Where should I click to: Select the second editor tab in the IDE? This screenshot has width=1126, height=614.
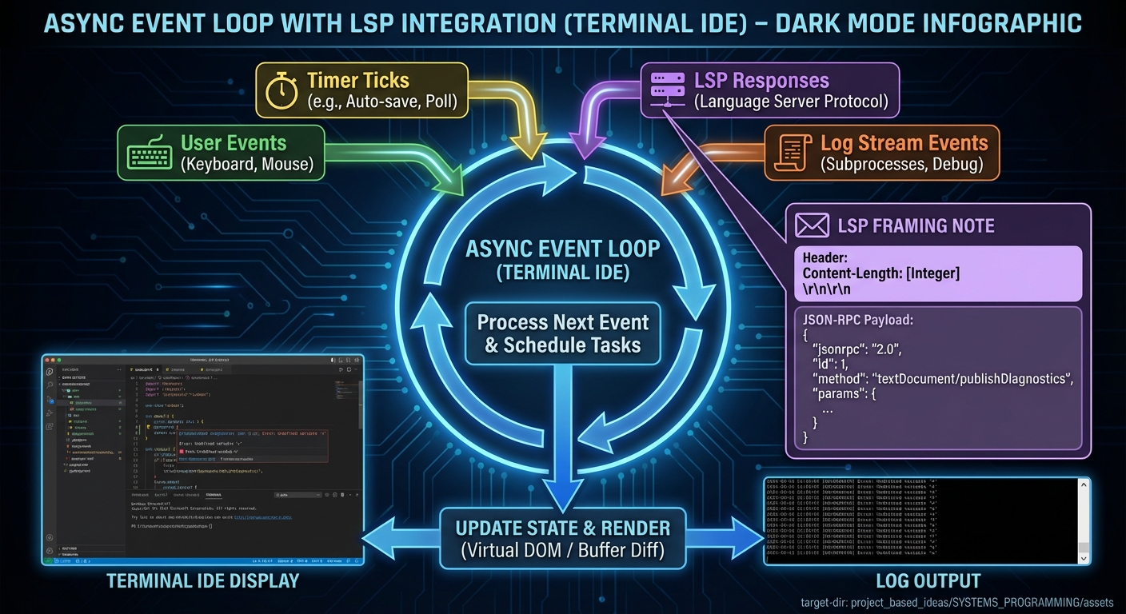tap(178, 369)
